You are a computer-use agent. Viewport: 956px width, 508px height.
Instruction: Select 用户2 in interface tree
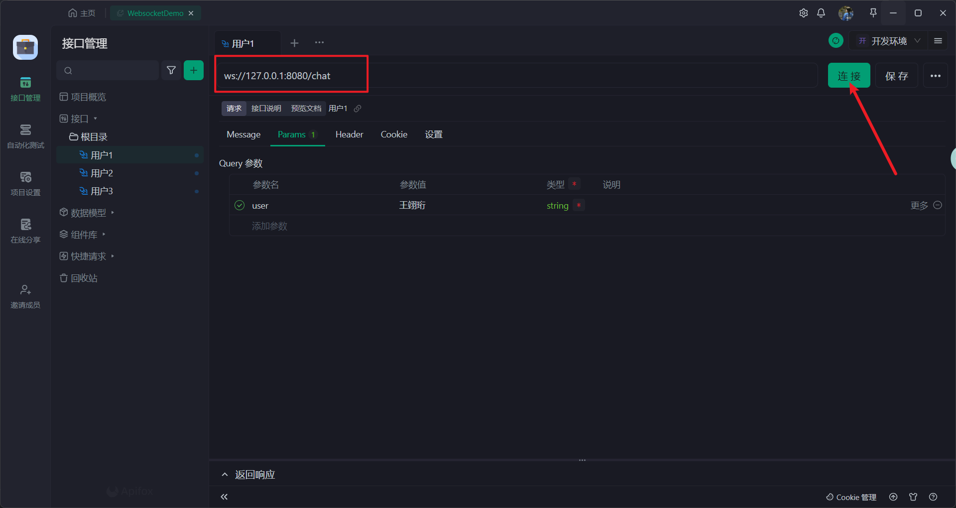130,173
